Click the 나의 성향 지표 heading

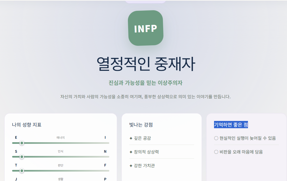27,125
